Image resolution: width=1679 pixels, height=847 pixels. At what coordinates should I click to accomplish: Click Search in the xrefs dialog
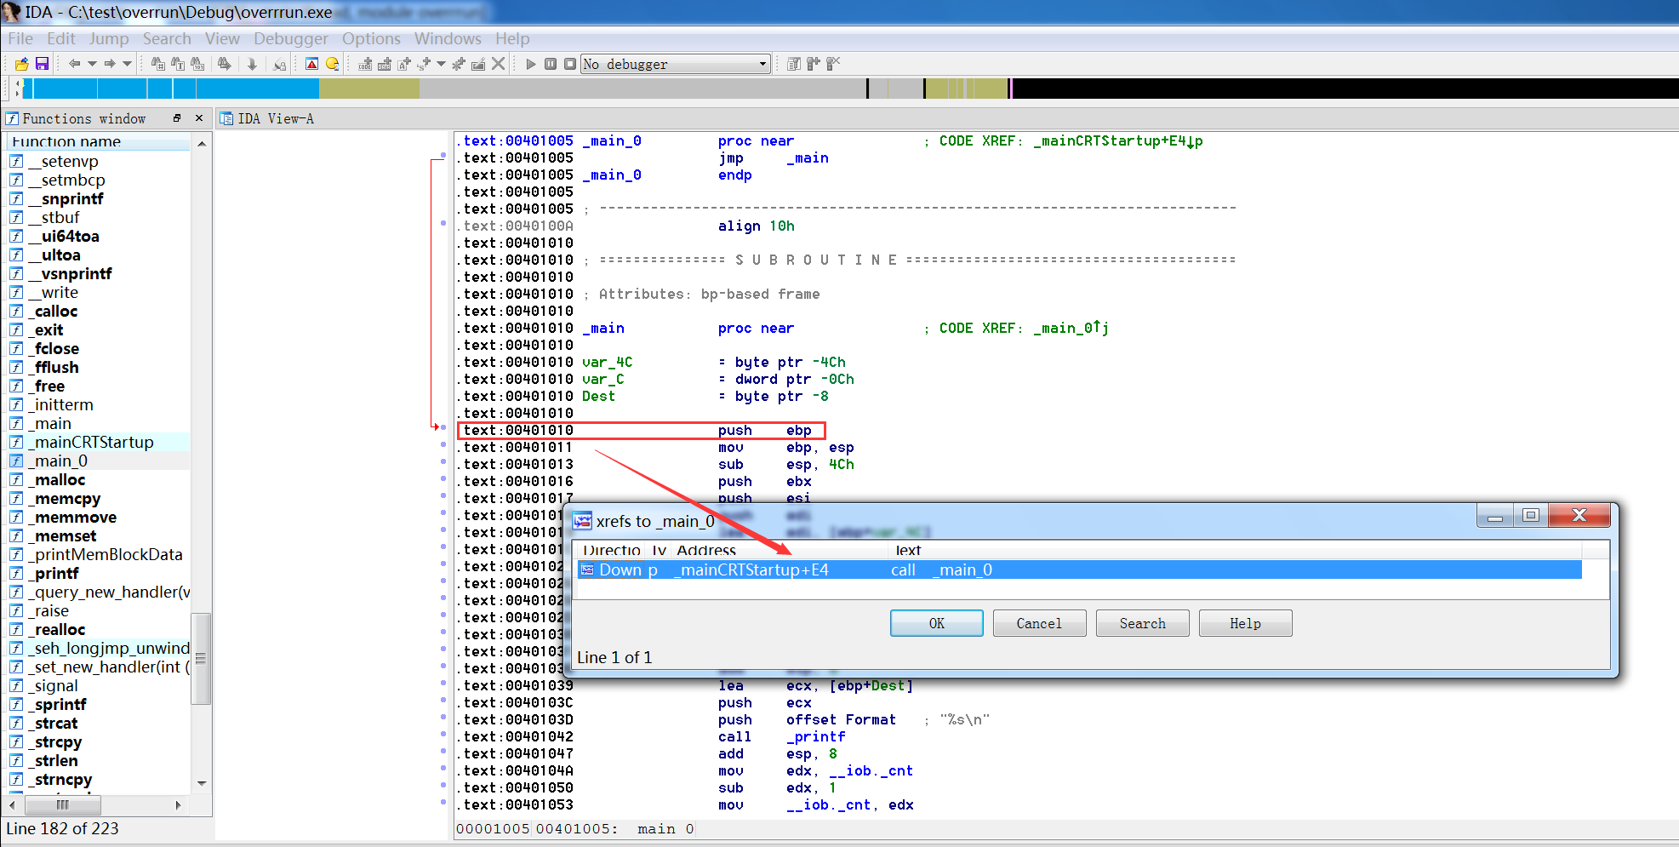1142,623
